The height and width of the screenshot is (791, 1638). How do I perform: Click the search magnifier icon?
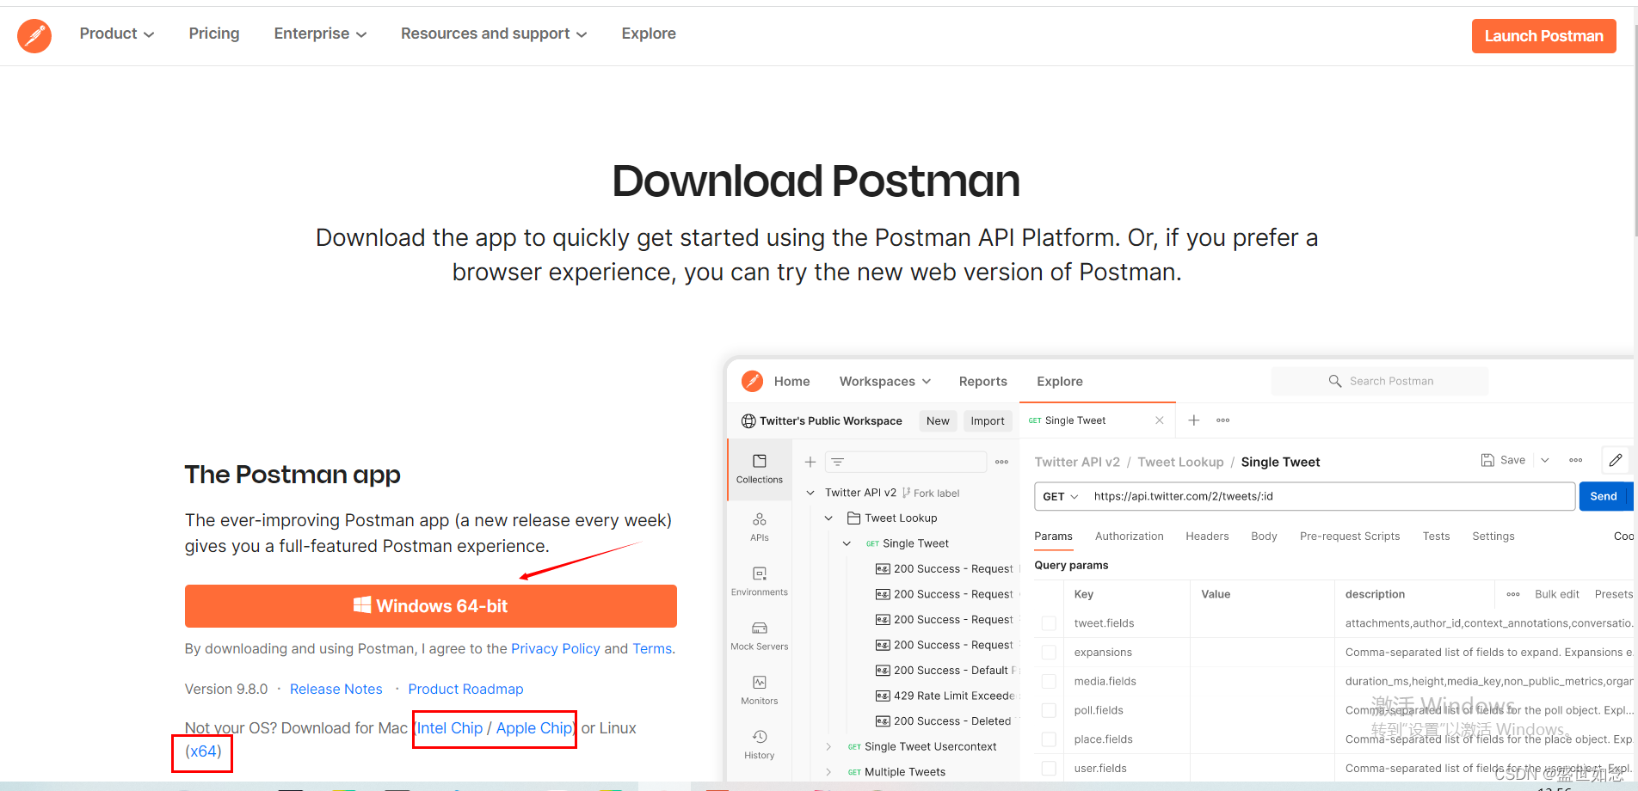click(1335, 381)
